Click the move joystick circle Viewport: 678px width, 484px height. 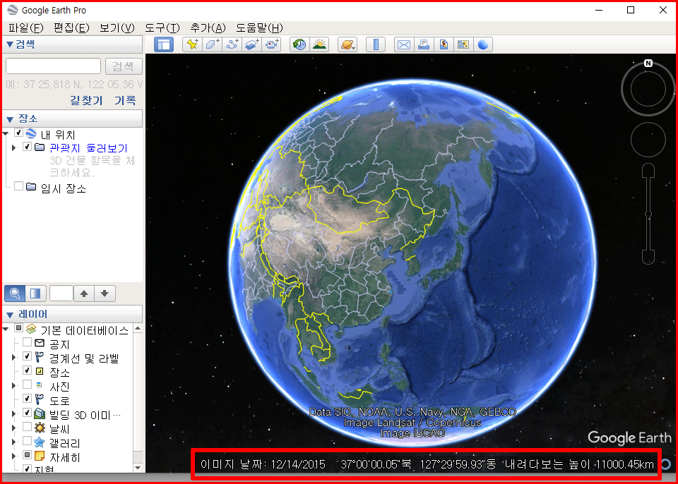pos(648,140)
